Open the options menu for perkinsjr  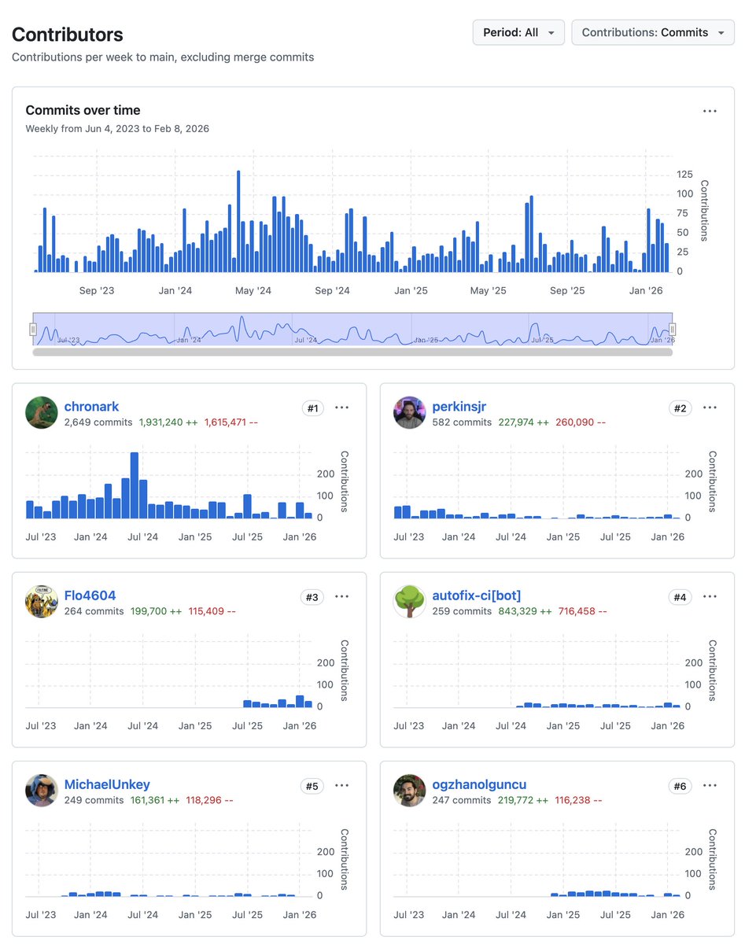click(710, 407)
